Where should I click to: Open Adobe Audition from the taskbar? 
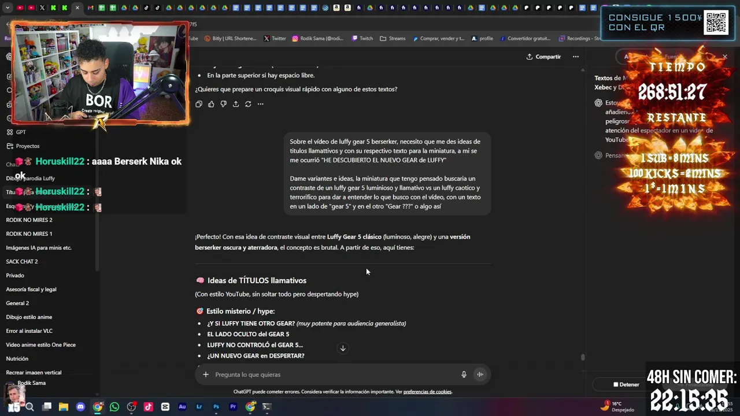(182, 407)
